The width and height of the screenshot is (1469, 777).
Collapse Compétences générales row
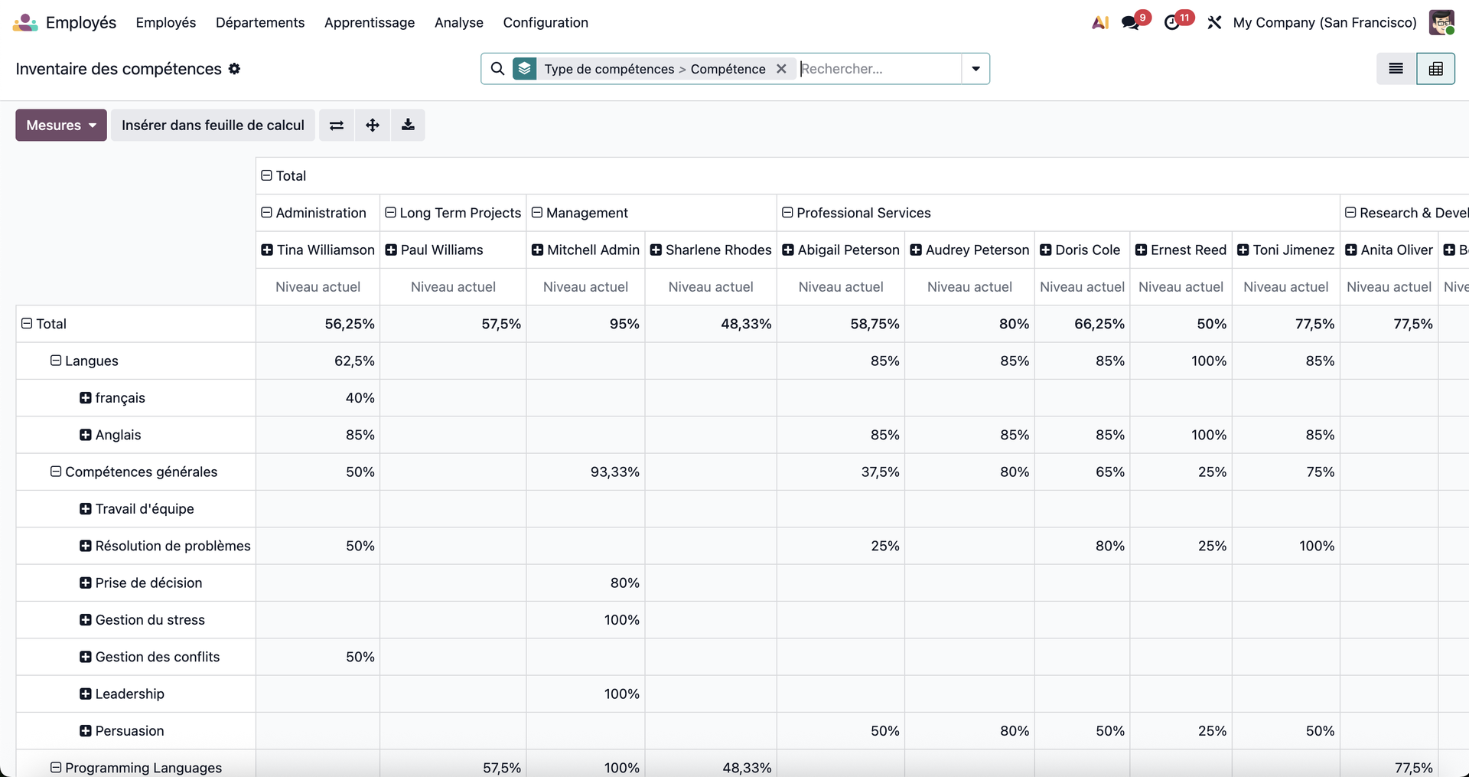tap(56, 472)
